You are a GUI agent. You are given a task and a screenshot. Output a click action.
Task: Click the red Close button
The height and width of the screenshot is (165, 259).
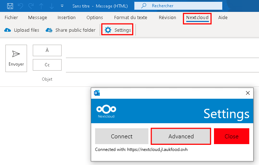[x=232, y=136]
